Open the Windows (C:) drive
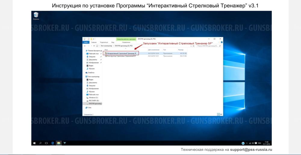The width and height of the screenshot is (301, 155). (x=92, y=97)
